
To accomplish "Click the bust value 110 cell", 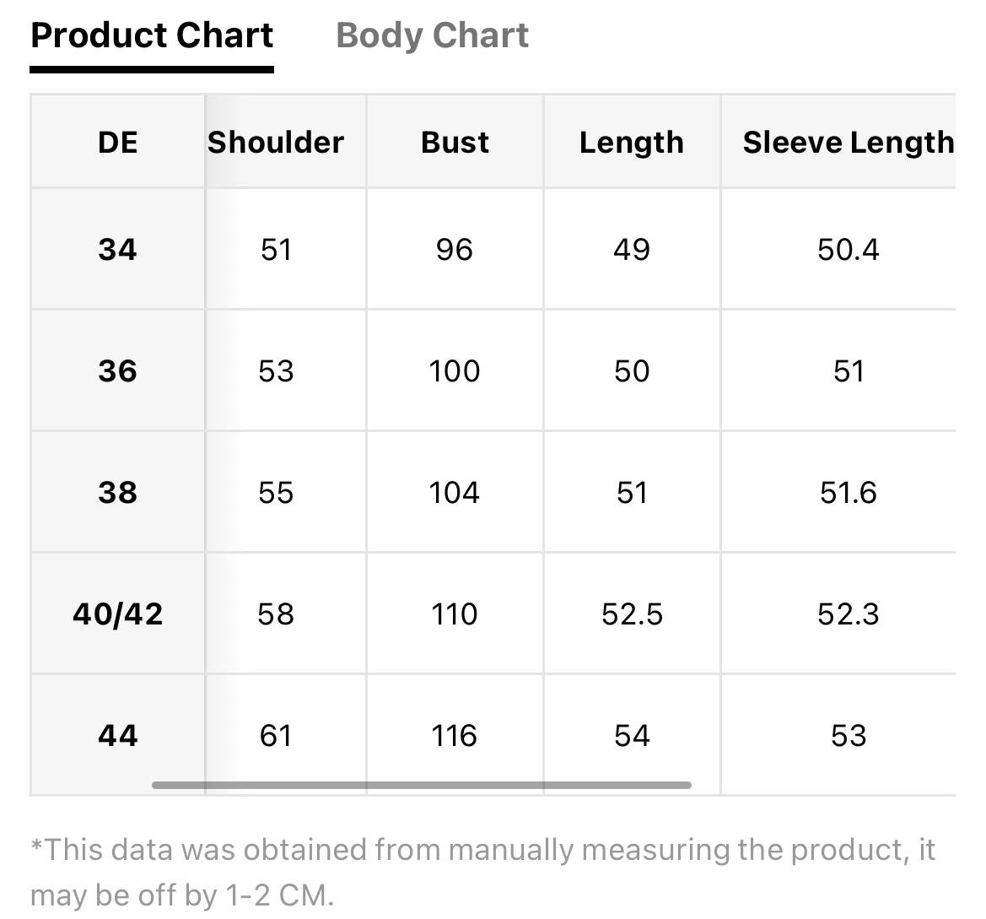I will click(455, 614).
